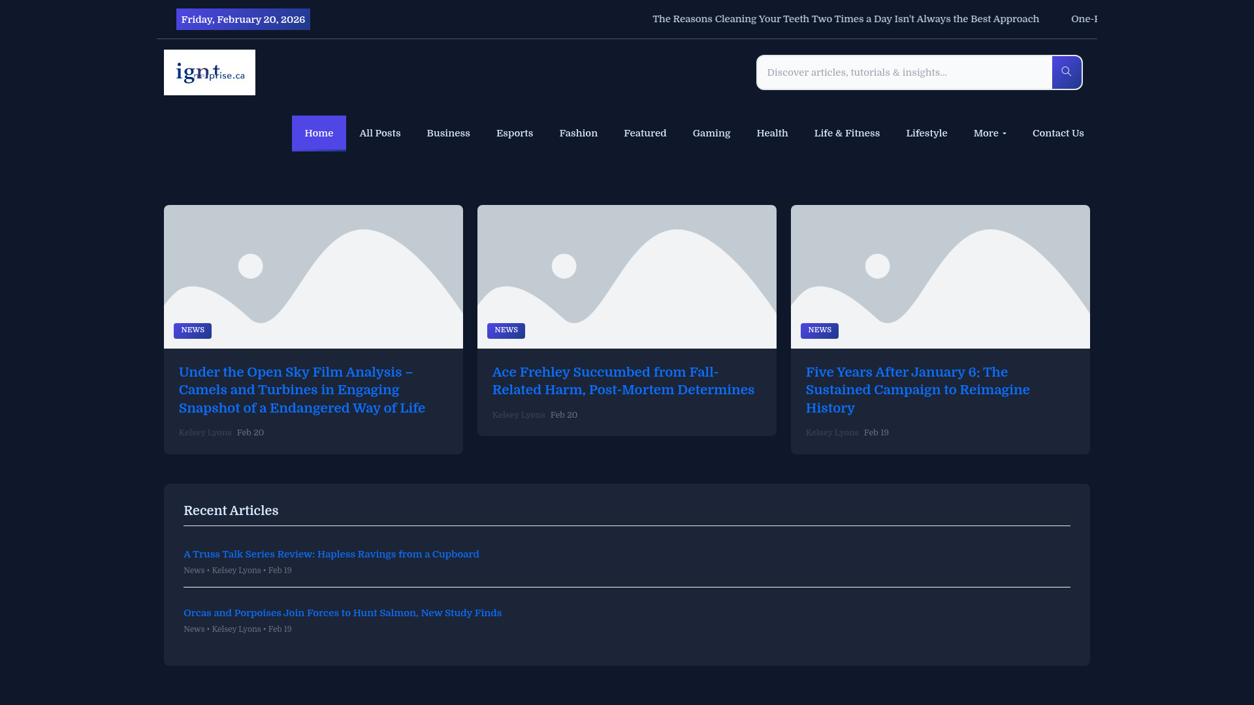This screenshot has width=1254, height=705.
Task: Focus the Discover articles search field
Action: (905, 72)
